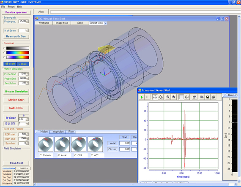Click the save floppy disk icon
This screenshot has height=187, width=241.
[208, 97]
